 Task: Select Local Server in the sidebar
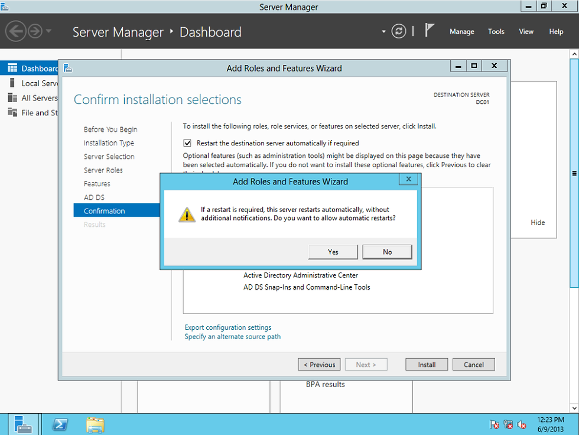pyautogui.click(x=30, y=83)
